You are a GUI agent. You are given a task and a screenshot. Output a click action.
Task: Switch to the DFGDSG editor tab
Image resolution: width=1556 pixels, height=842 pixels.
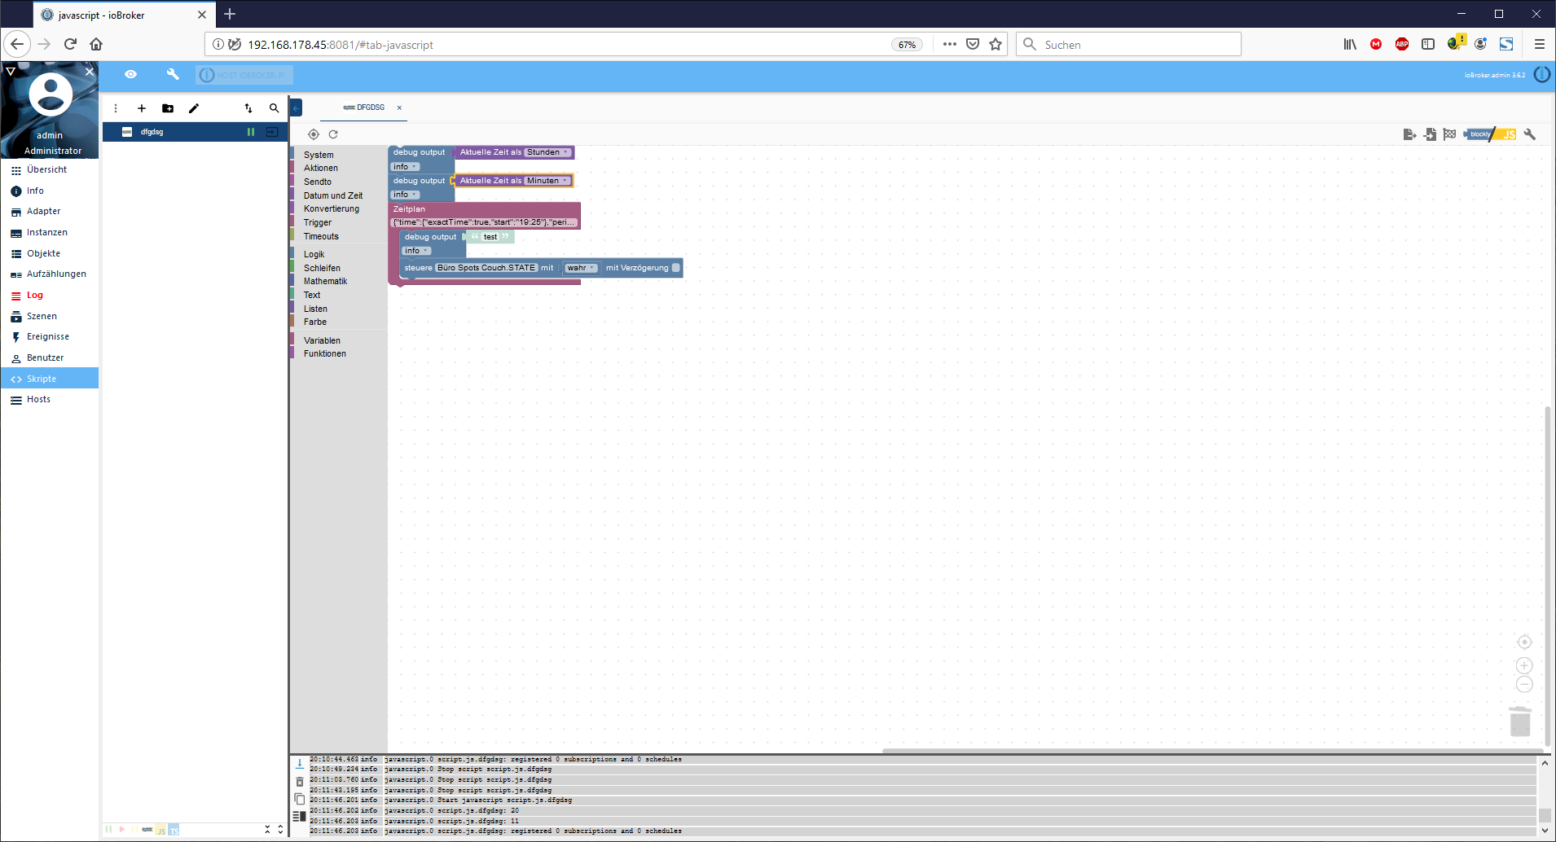tap(364, 107)
